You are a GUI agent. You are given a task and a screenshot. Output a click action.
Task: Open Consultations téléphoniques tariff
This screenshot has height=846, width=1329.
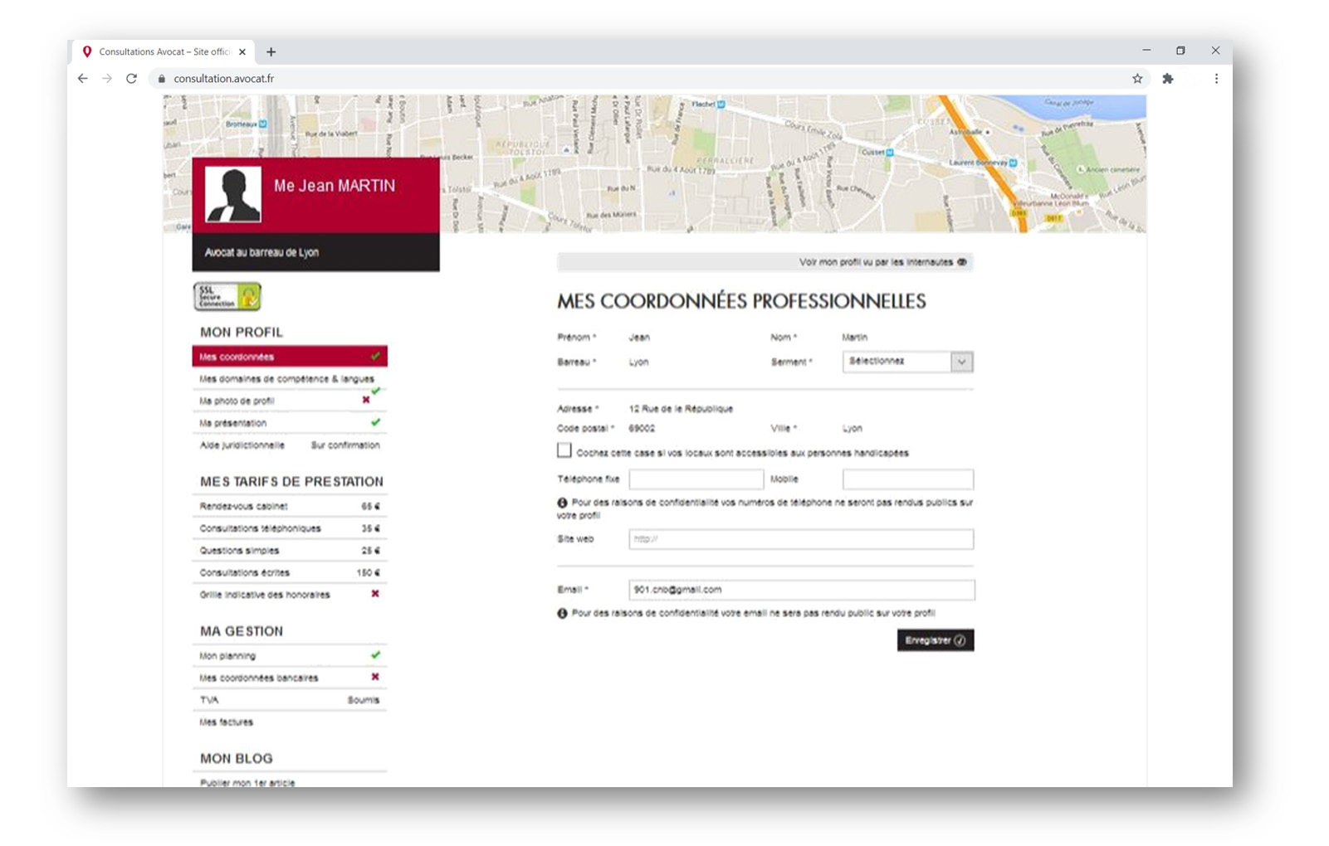click(290, 528)
